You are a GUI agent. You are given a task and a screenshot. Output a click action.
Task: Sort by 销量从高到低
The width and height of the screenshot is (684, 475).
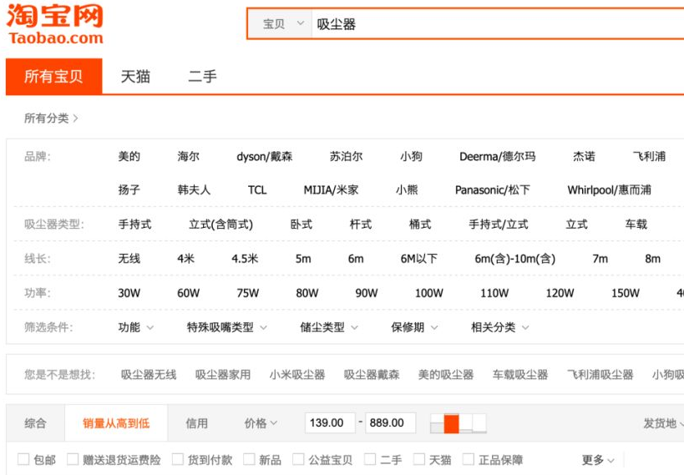116,423
